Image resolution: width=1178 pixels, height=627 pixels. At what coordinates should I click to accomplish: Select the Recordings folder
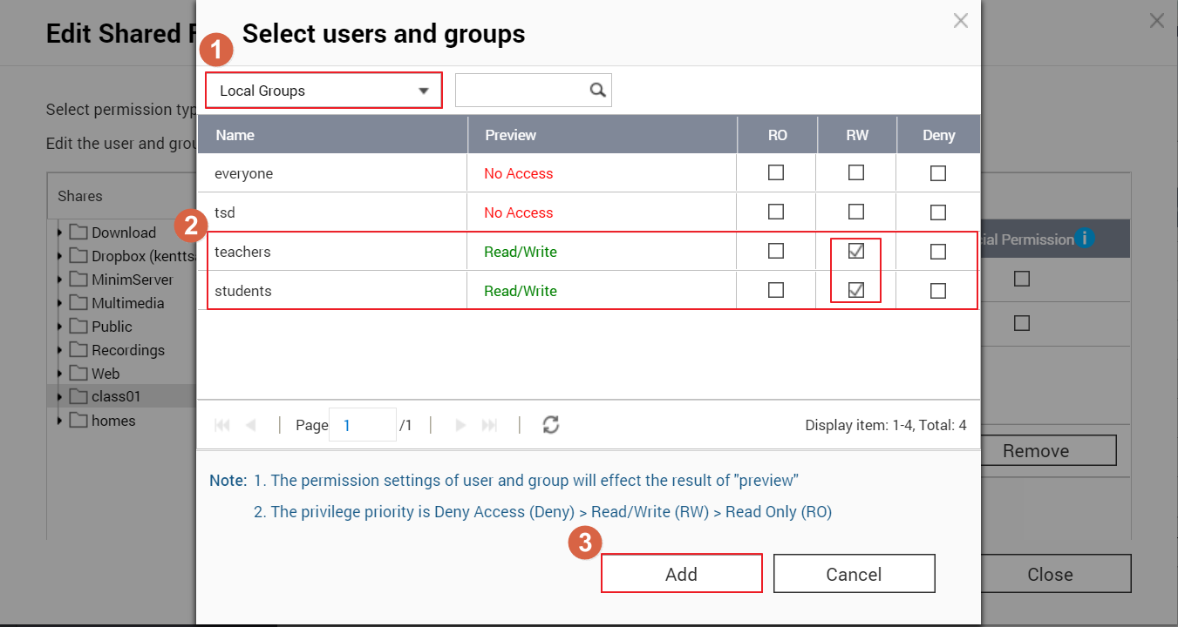point(128,350)
